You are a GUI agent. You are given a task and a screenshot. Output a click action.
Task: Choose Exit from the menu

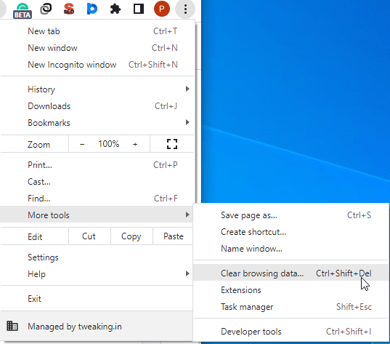(97, 299)
